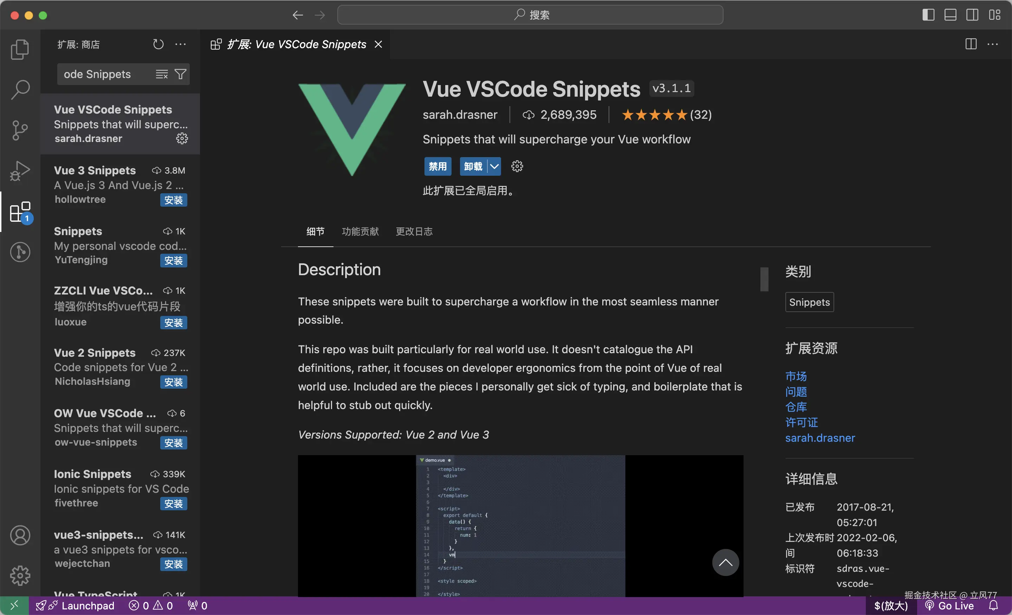This screenshot has height=615, width=1012.
Task: Clear extensions search results
Action: [x=162, y=75]
